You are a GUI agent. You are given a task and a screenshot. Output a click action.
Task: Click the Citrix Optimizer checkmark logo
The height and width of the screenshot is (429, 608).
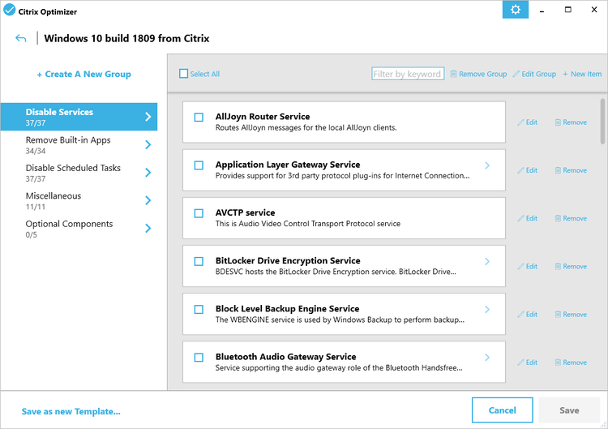[x=9, y=10]
